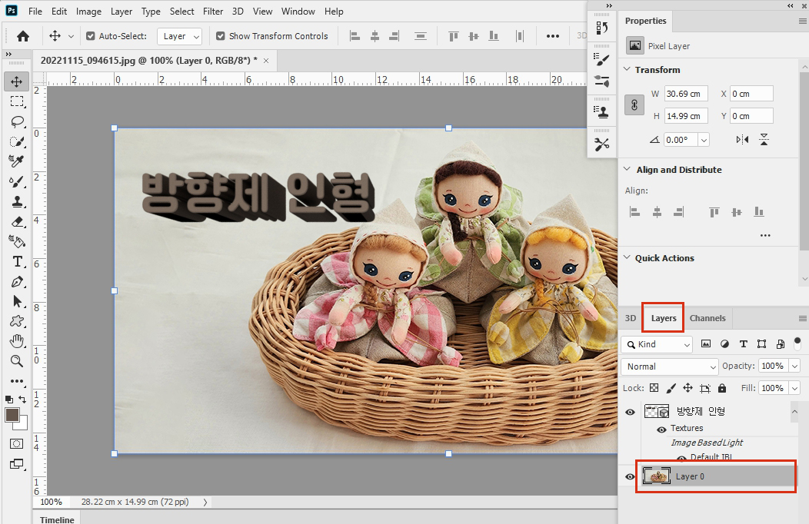Open the Filter menu
Viewport: 809px width, 524px height.
[x=212, y=12]
